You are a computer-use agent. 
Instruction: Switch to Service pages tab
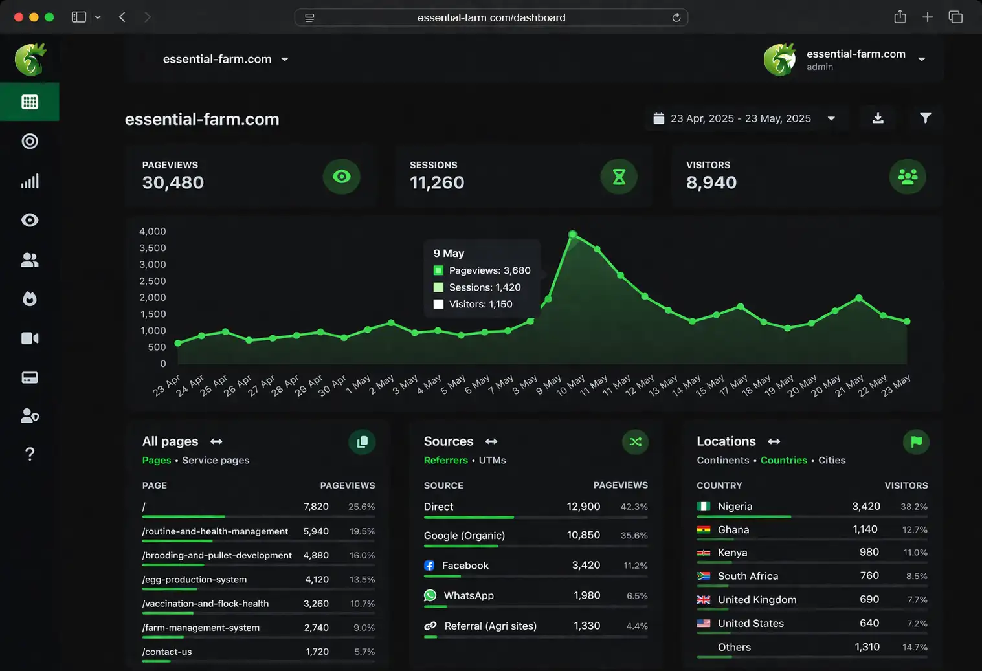pyautogui.click(x=216, y=460)
